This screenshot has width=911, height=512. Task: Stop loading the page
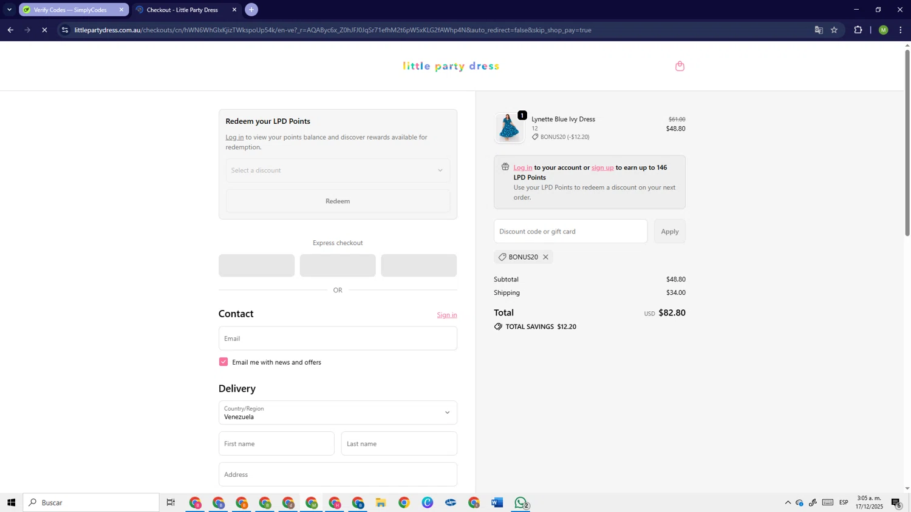[x=44, y=30]
